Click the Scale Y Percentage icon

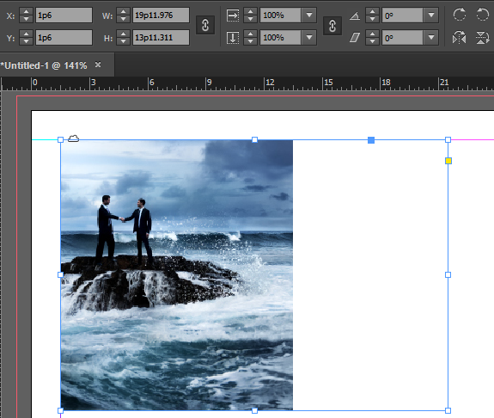coord(233,38)
